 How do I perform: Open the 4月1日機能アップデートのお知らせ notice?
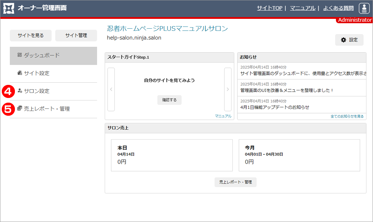coord(275,107)
